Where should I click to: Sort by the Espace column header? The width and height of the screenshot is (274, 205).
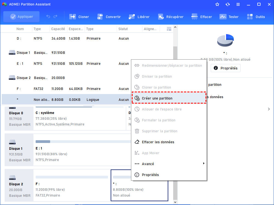click(76, 29)
